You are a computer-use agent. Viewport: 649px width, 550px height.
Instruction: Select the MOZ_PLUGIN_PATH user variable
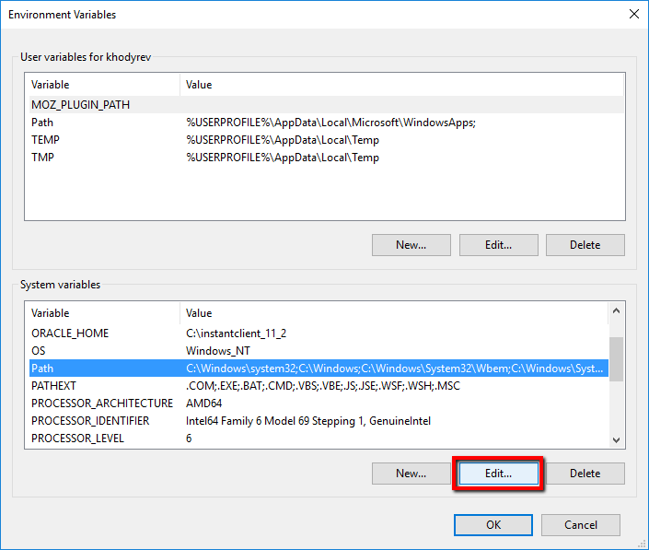(80, 105)
